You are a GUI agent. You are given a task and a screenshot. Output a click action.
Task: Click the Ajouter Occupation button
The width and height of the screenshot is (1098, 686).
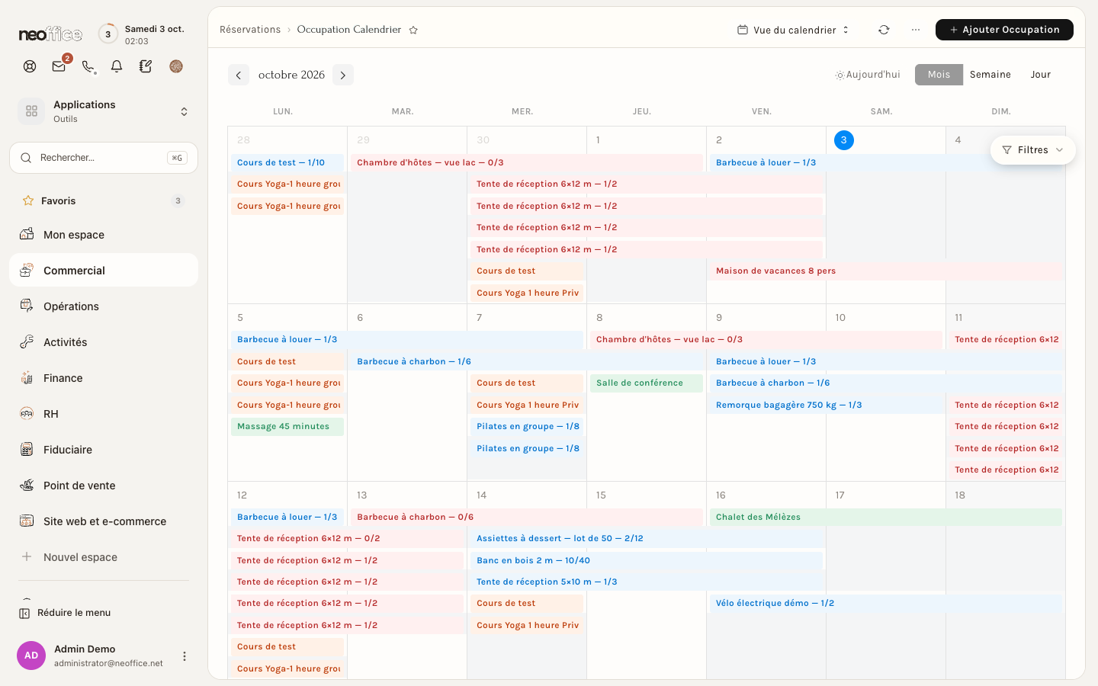pos(1004,30)
